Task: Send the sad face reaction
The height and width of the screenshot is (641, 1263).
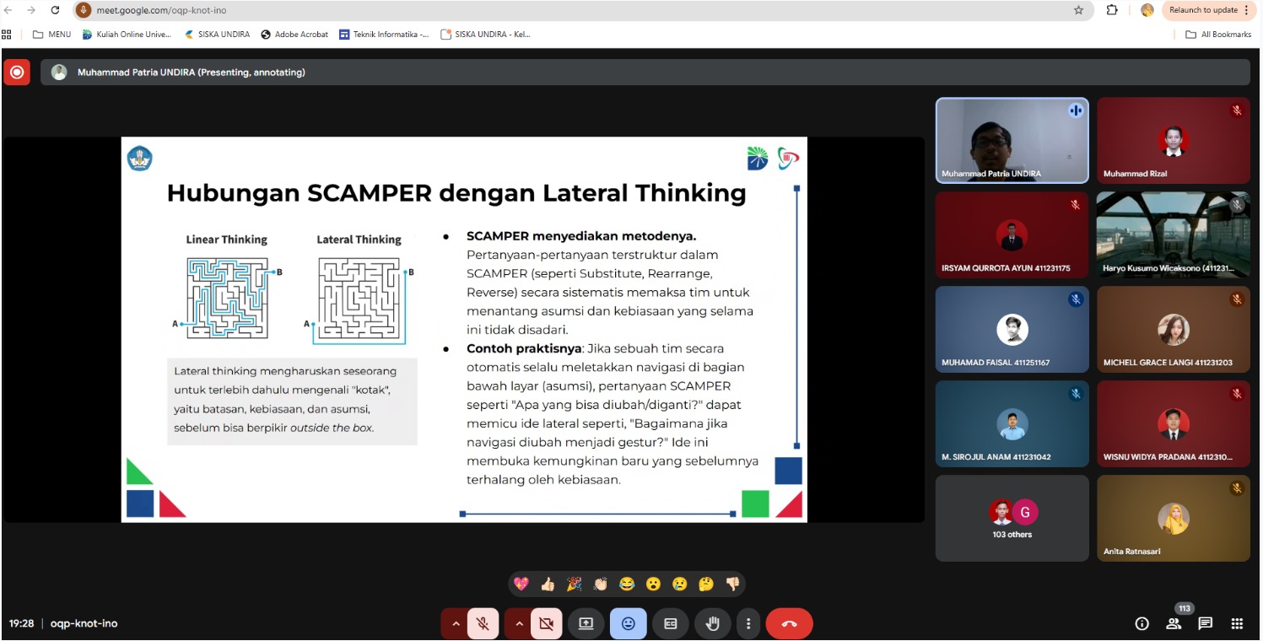Action: (x=679, y=584)
